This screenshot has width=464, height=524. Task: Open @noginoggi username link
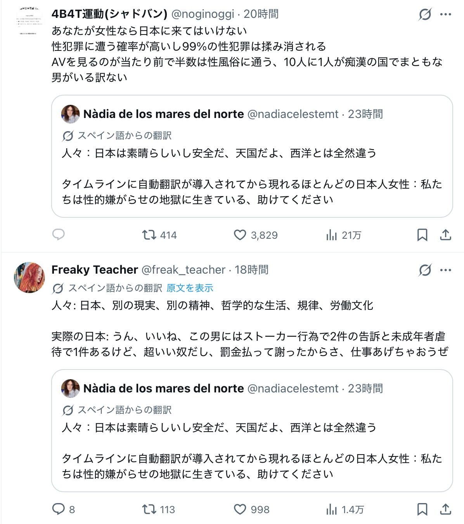click(x=203, y=14)
